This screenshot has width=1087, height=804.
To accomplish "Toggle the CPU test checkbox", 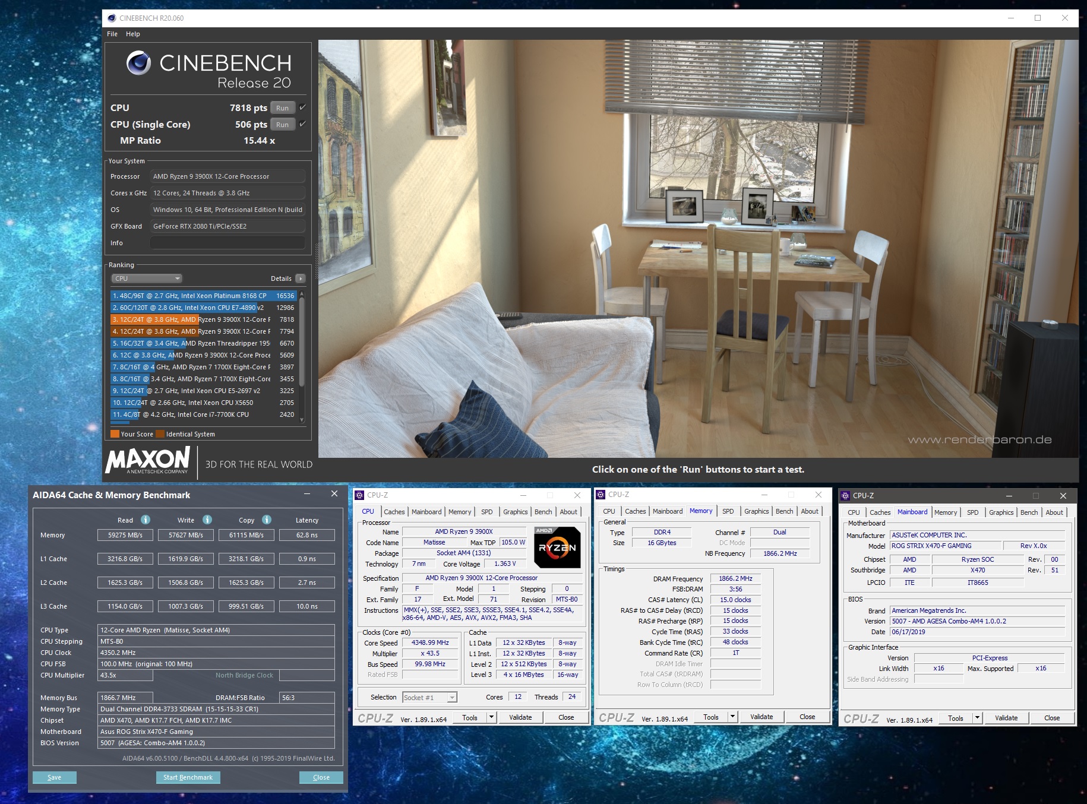I will 302,107.
